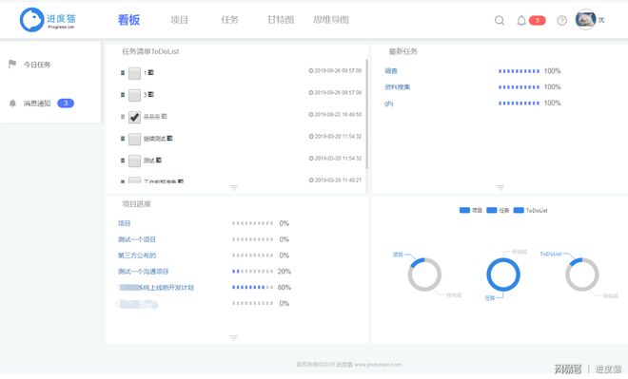Check the 测试 todo checkbox
Screen dimensions: 628x379
134,161
